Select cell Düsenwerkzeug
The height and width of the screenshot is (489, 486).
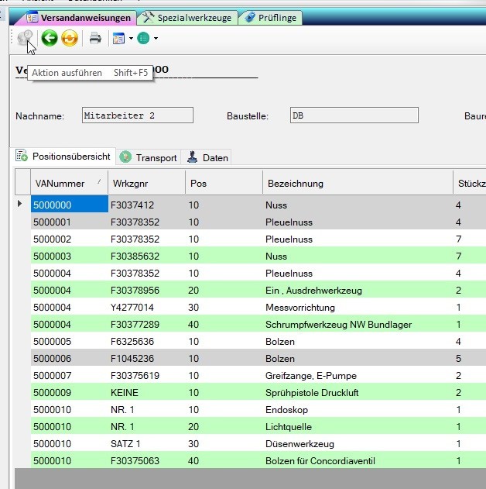(x=358, y=443)
